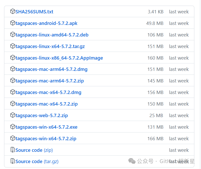Click package icon beside tagspaces-web-5.7.2.zip
The width and height of the screenshot is (201, 169).
13,115
